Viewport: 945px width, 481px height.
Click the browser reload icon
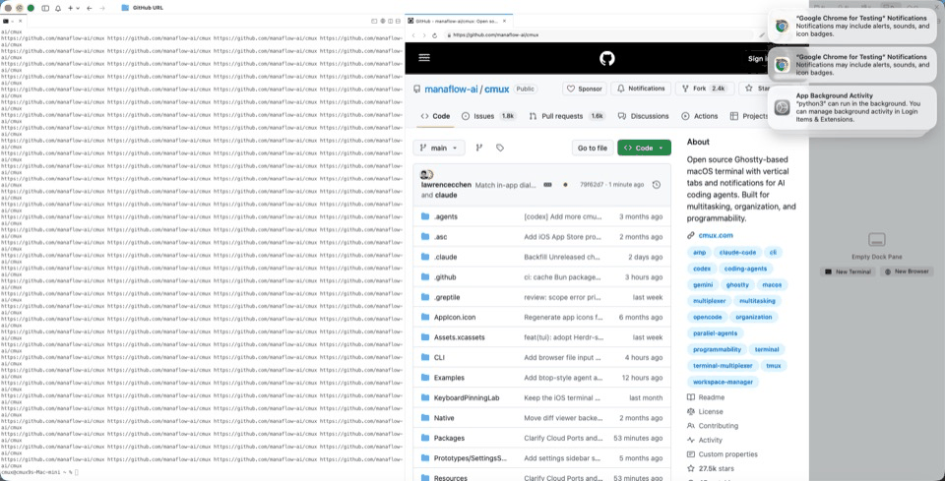point(434,35)
